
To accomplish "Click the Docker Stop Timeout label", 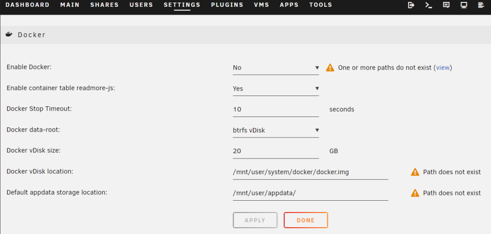I will tap(39, 109).
